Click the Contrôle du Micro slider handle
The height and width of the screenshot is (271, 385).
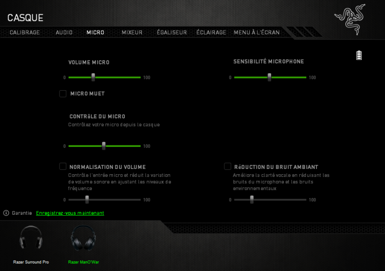click(x=104, y=146)
